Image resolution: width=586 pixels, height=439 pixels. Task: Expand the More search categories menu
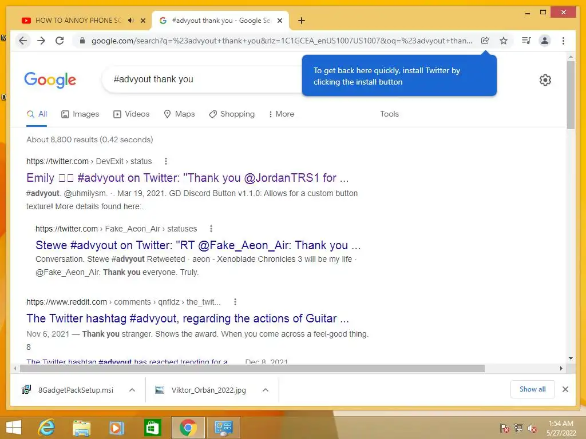tap(282, 114)
